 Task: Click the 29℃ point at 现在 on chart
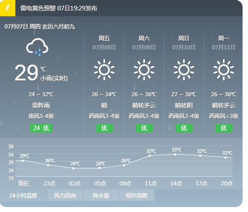click(23, 160)
